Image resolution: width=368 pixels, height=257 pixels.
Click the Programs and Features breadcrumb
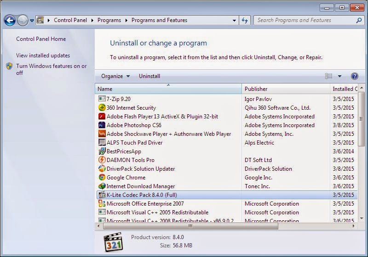click(159, 20)
